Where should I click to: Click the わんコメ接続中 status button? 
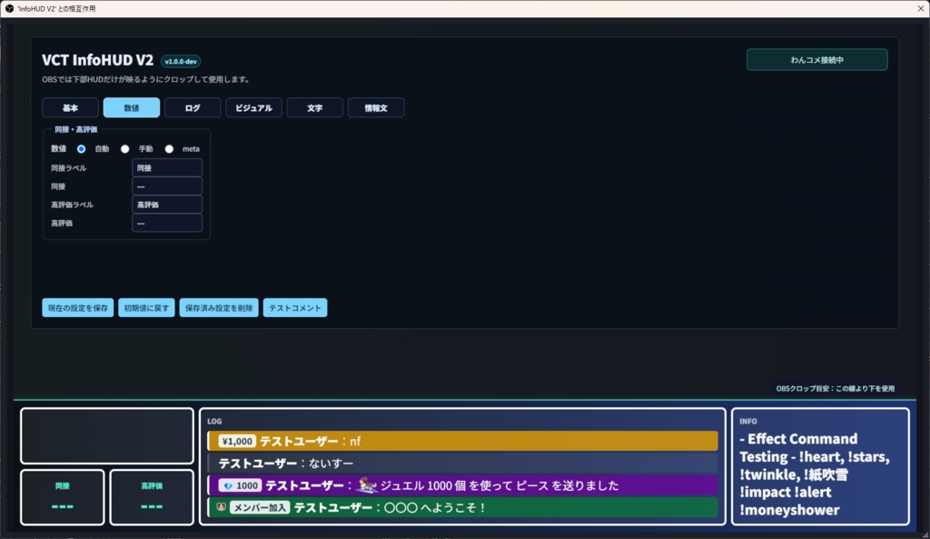click(x=816, y=60)
